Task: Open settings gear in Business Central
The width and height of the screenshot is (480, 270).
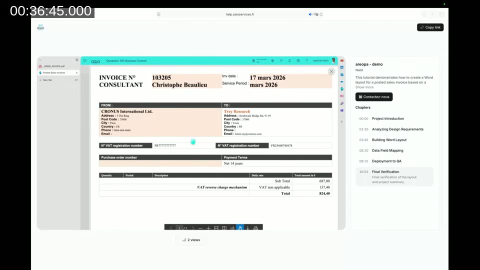Action: [x=298, y=60]
